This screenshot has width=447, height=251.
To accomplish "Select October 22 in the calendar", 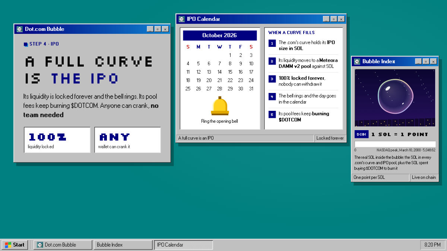I will pyautogui.click(x=230, y=80).
